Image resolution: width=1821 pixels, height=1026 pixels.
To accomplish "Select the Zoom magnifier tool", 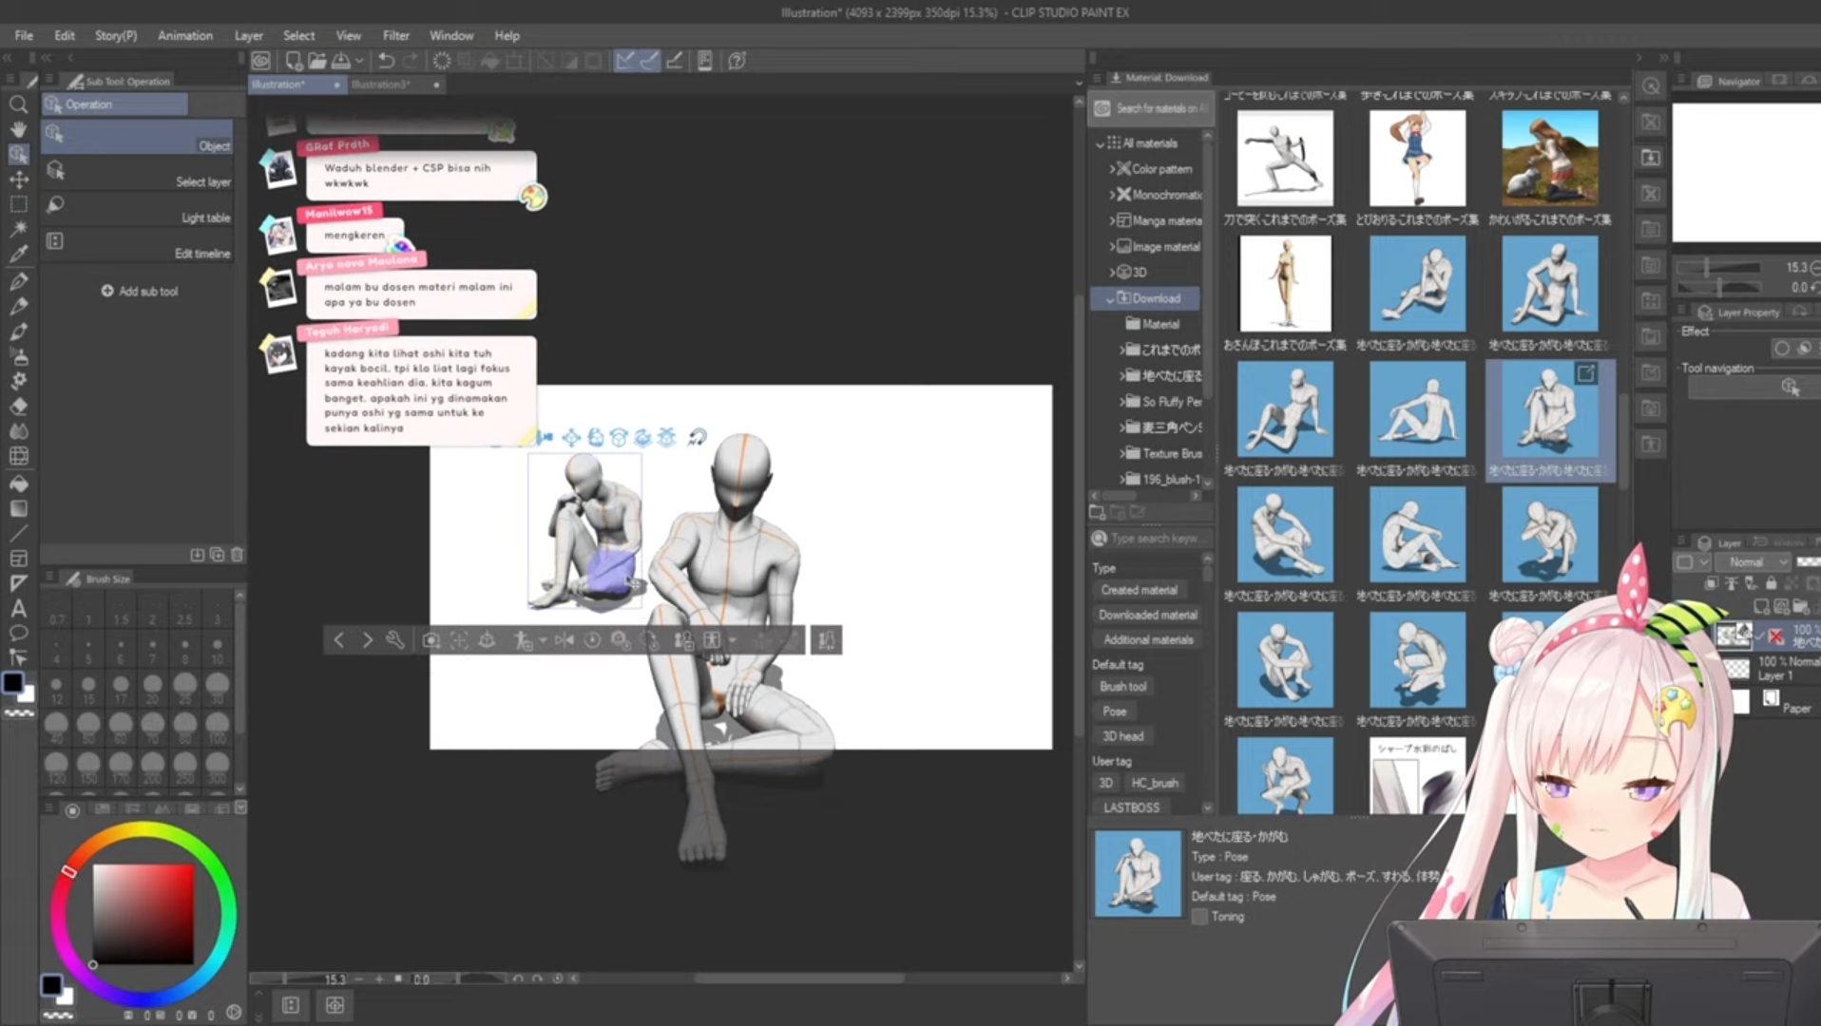I will coord(18,104).
